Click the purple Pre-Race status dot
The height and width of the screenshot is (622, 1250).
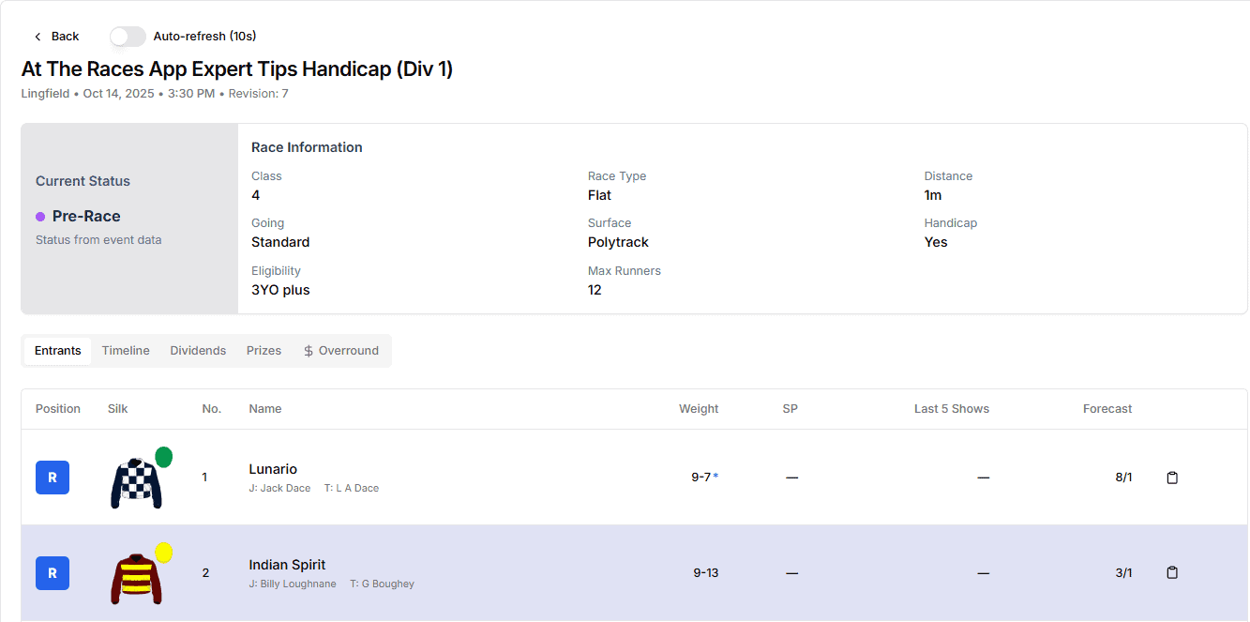(x=40, y=217)
